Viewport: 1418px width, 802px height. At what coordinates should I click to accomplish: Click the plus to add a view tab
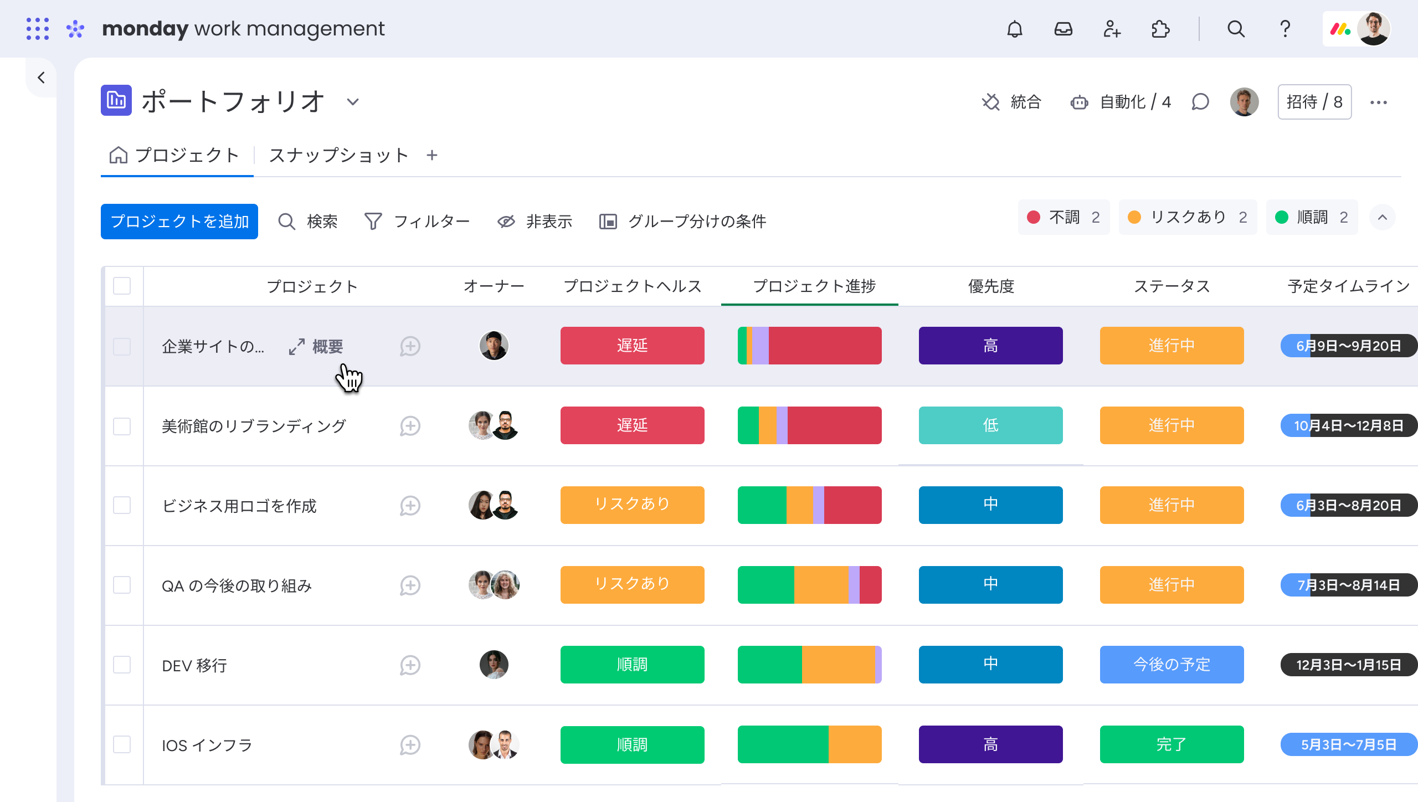tap(432, 155)
